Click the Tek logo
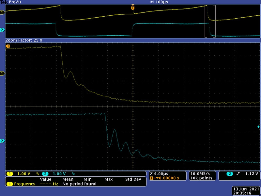Image resolution: width=261 pixels, height=196 pixels. pyautogui.click(x=4, y=2)
